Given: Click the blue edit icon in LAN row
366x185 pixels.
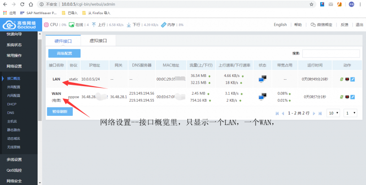Looking at the screenshot, I should pyautogui.click(x=353, y=79).
